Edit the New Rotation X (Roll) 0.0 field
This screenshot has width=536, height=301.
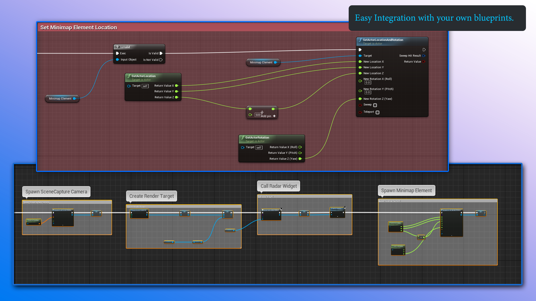tap(367, 82)
